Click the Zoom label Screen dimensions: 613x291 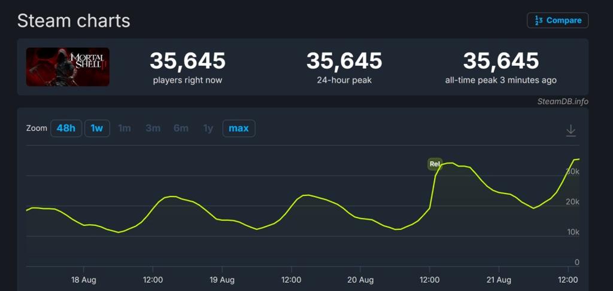tap(37, 128)
